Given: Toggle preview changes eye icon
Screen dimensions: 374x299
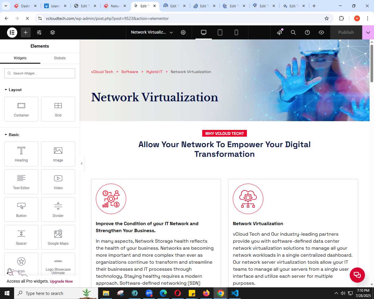Looking at the screenshot, I should click(x=321, y=32).
